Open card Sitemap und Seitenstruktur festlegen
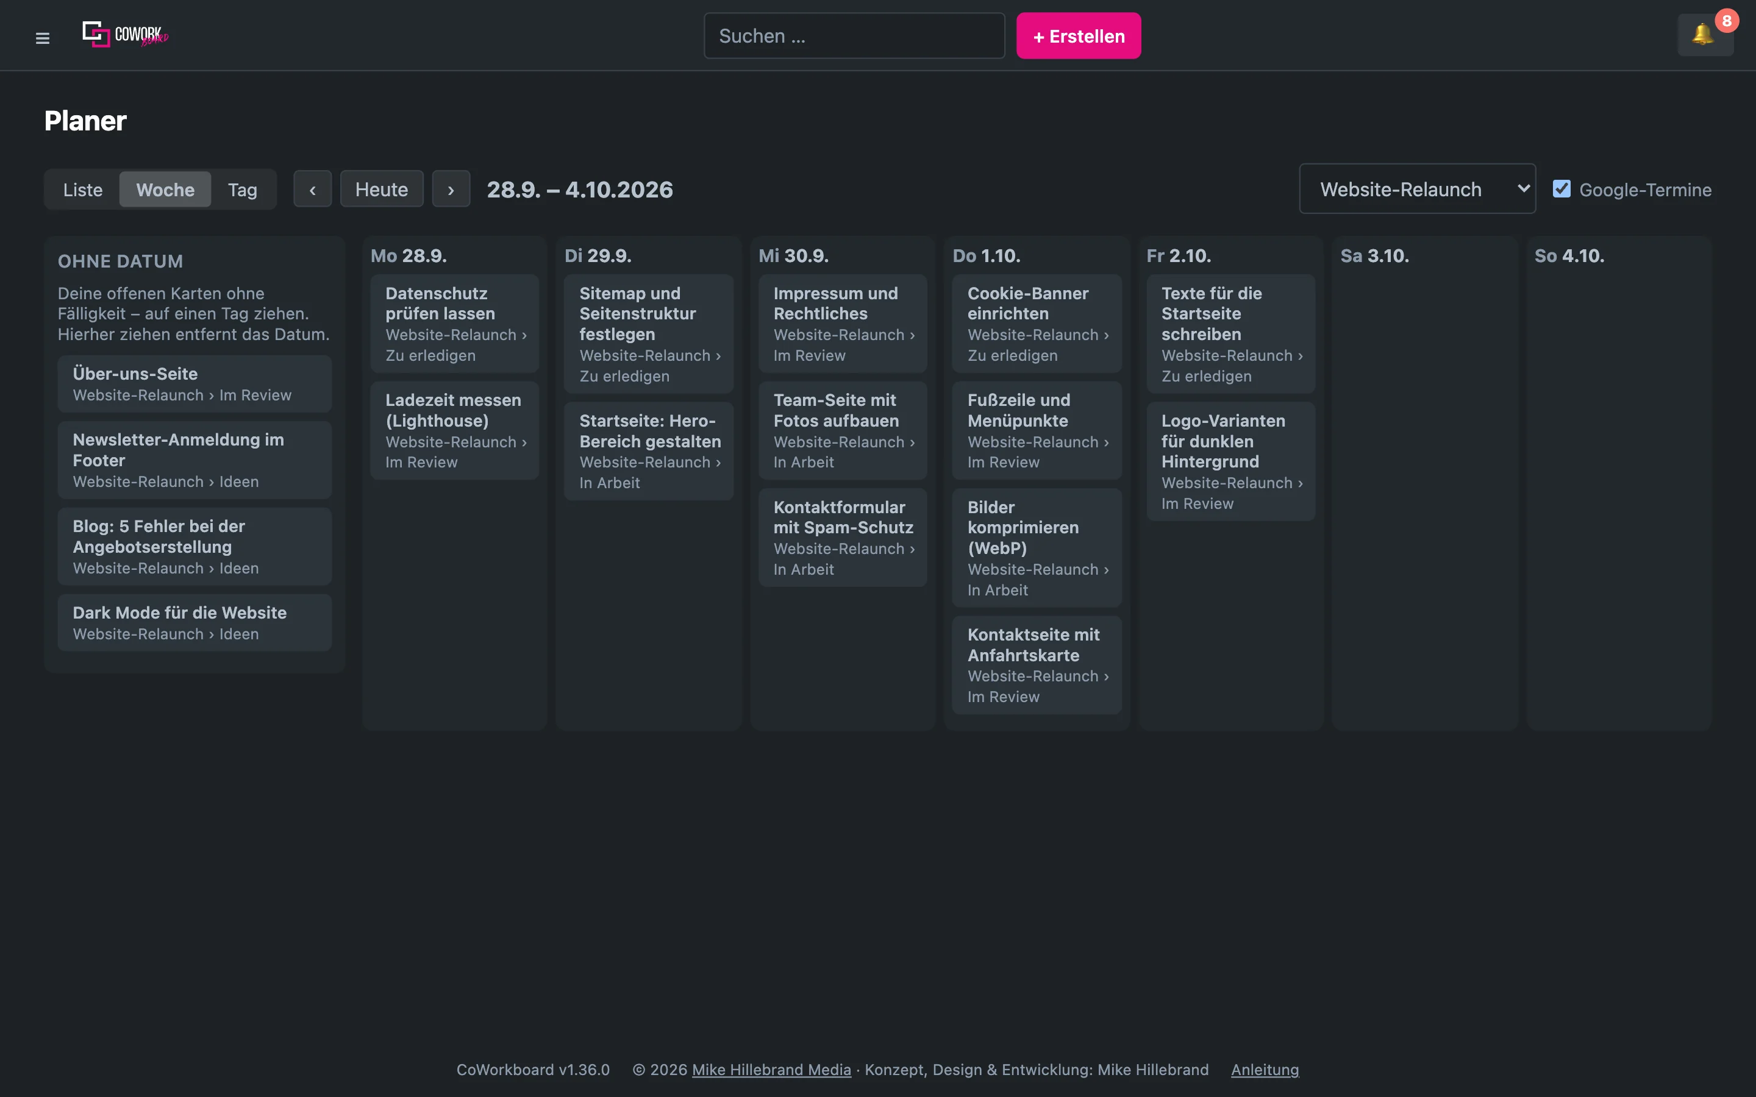This screenshot has height=1097, width=1756. point(649,334)
